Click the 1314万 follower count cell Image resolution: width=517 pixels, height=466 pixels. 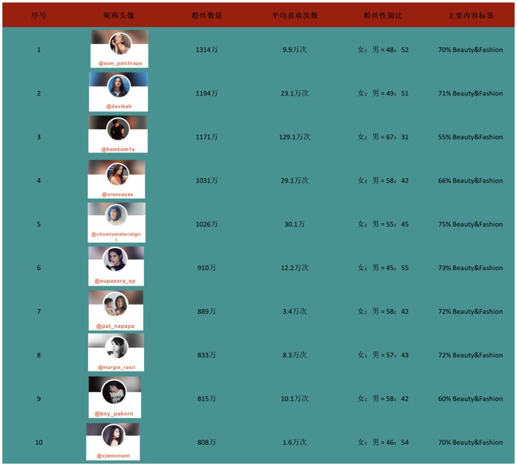pyautogui.click(x=207, y=50)
